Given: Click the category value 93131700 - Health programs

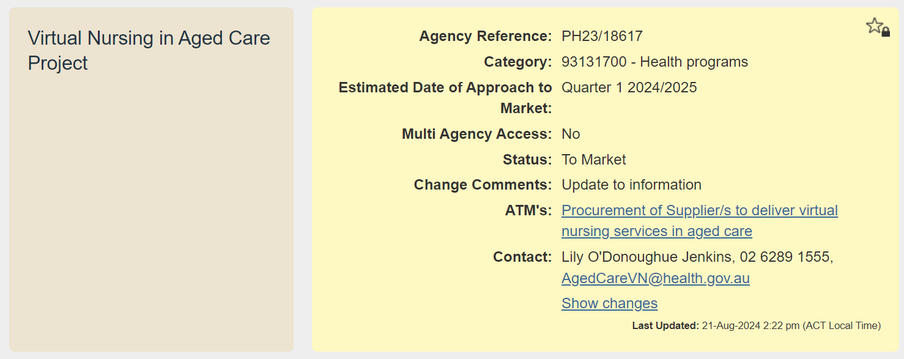Looking at the screenshot, I should click(654, 62).
